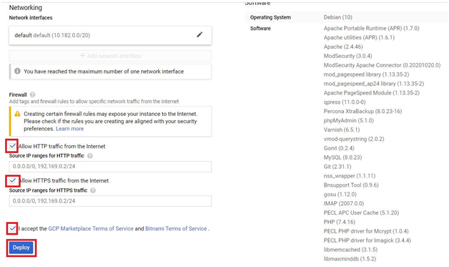Viewport: 449px width, 267px height.
Task: Click gosu (1.12.0) entry
Action: [x=340, y=195]
